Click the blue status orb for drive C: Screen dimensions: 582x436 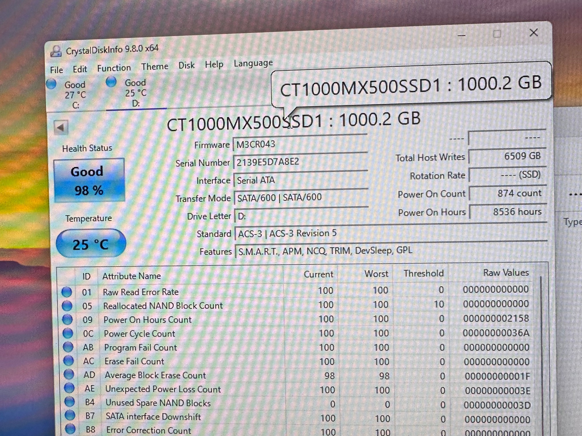[51, 84]
